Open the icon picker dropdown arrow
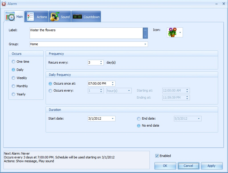Image resolution: width=228 pixels, height=173 pixels. coord(180,32)
